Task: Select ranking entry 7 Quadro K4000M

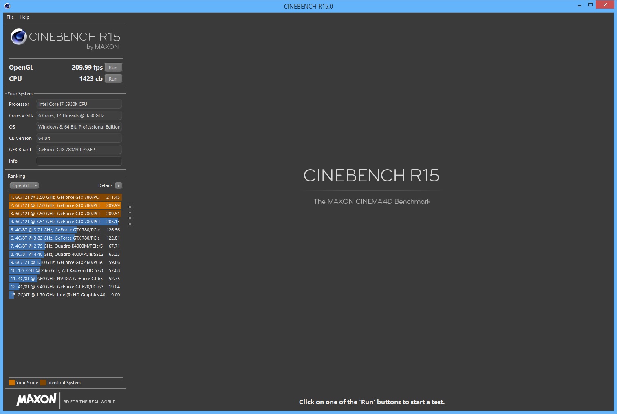Action: (65, 246)
